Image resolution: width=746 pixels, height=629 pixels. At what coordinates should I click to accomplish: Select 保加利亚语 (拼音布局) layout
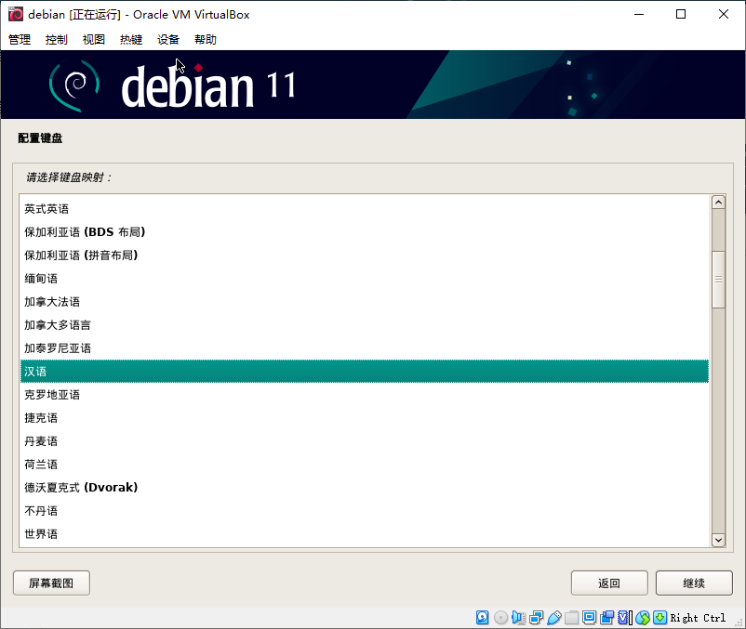pyautogui.click(x=365, y=256)
